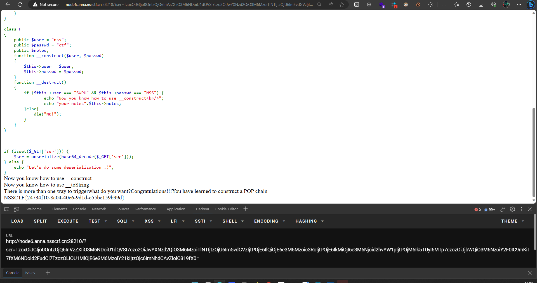Open the glasses face extension icon
The height and width of the screenshot is (283, 537).
pyautogui.click(x=406, y=4)
